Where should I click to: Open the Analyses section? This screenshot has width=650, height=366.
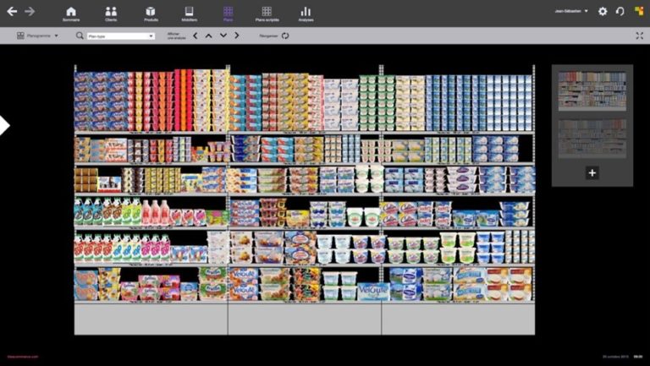pyautogui.click(x=306, y=14)
